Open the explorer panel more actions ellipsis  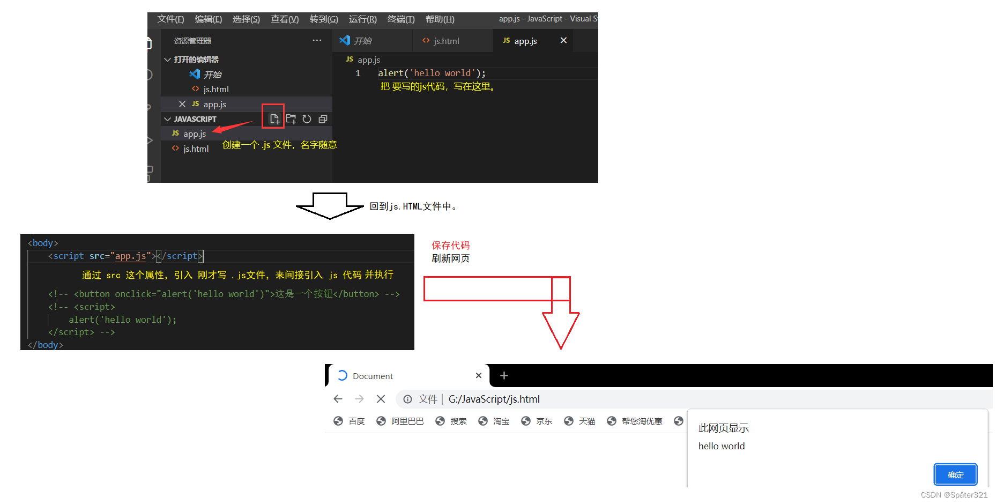317,40
